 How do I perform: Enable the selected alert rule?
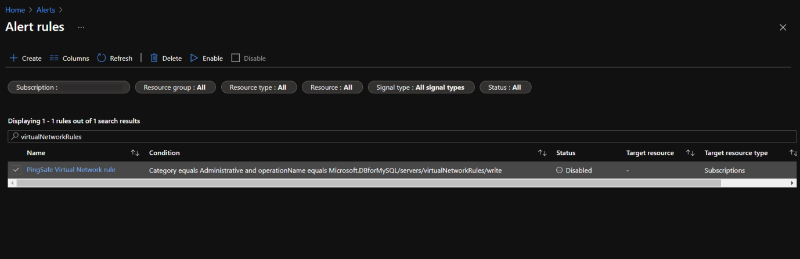pos(206,58)
